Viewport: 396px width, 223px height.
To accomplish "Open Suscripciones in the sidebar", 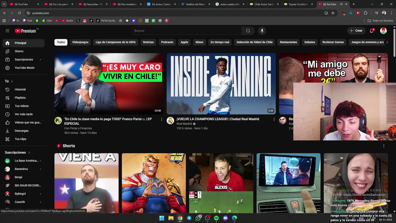I will 24,59.
